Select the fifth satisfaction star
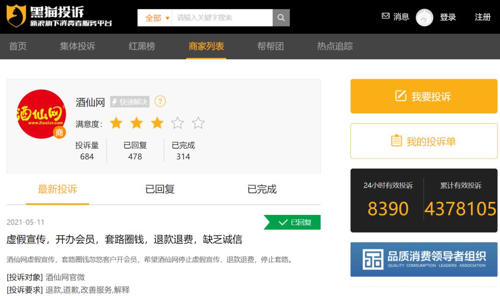Viewport: 500px width, 296px height. click(198, 123)
